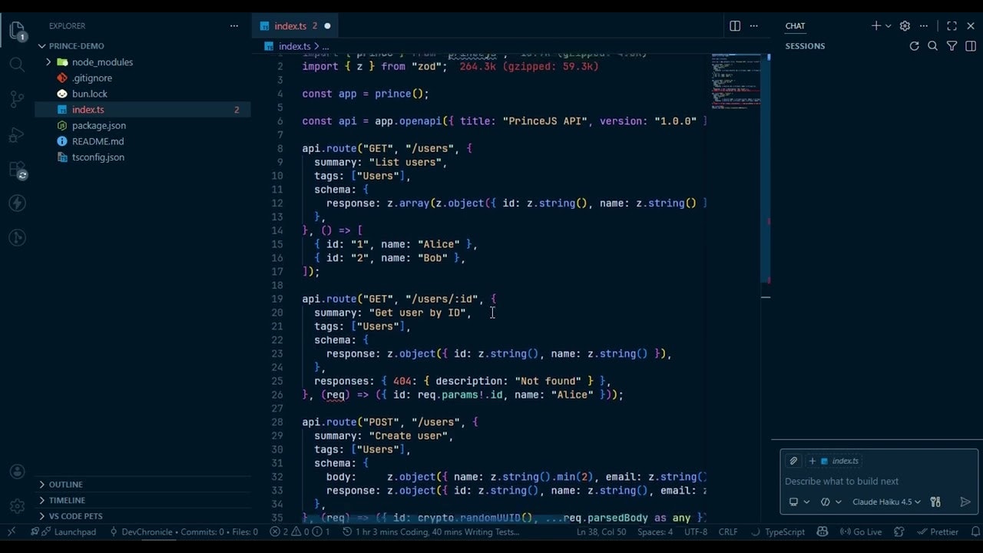
Task: Open the Claude Haiku 4.5 model picker
Action: tap(886, 502)
